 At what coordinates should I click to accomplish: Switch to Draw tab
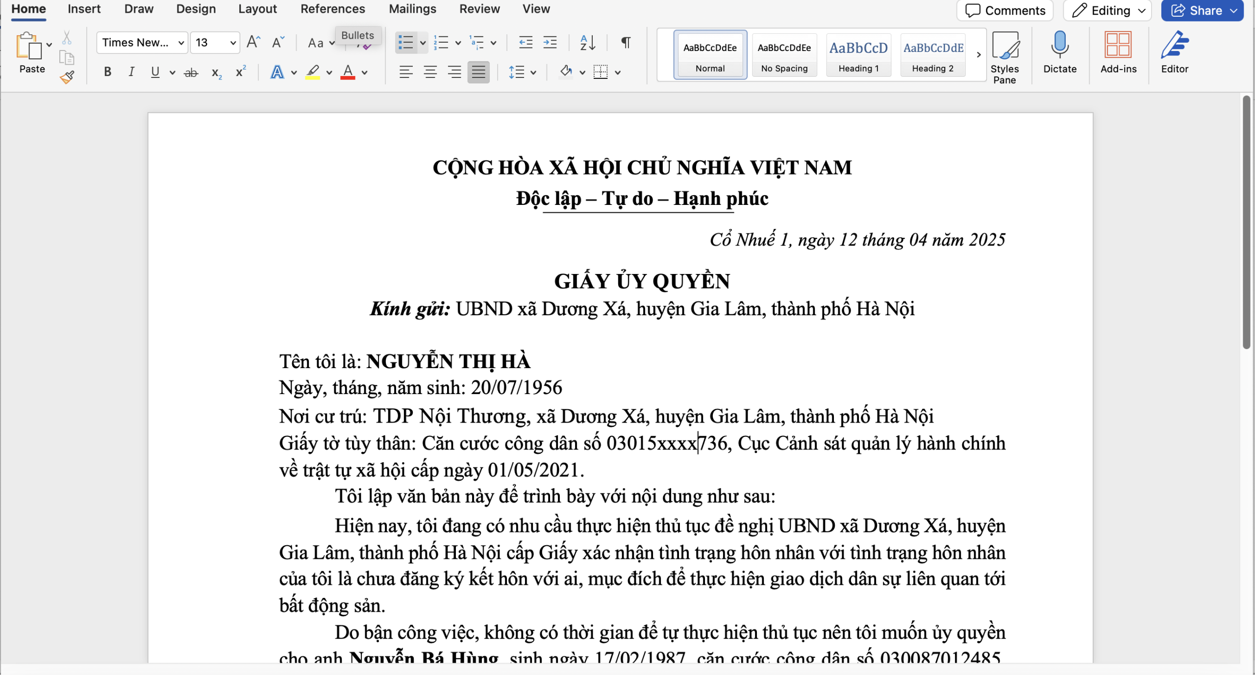(x=139, y=9)
